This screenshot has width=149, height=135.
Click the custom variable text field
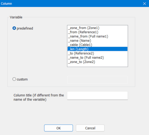coord(98,80)
